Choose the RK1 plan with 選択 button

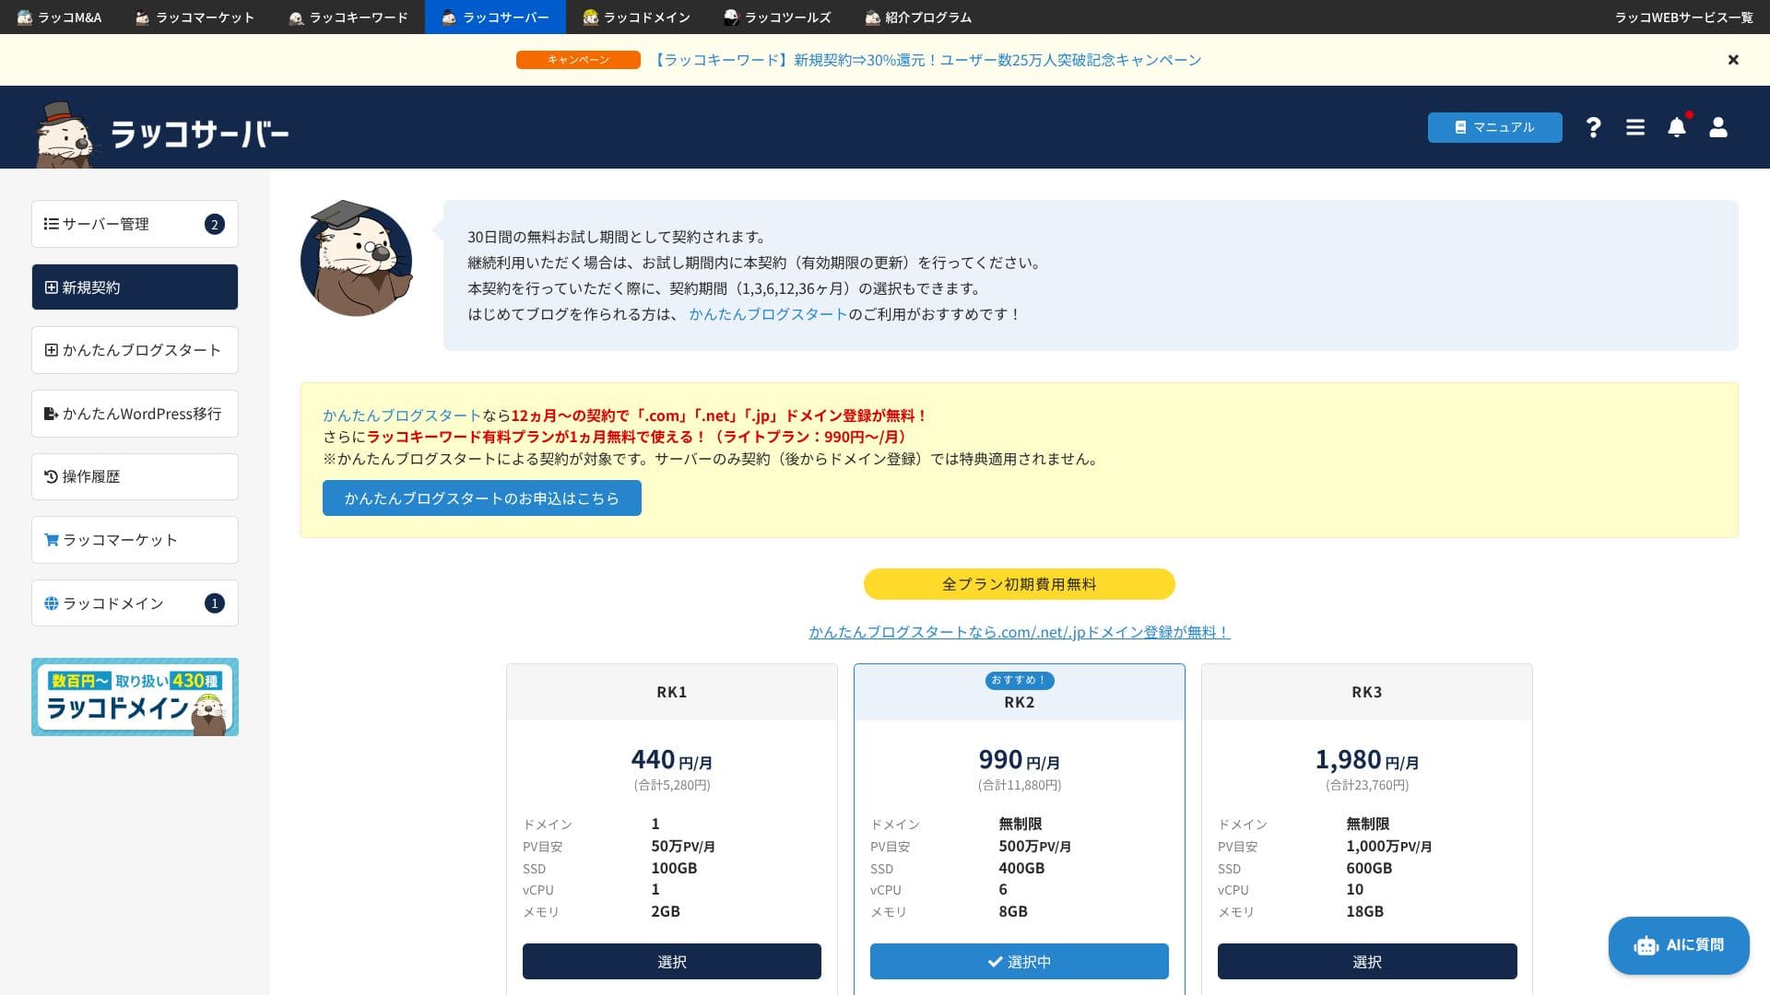click(x=671, y=961)
